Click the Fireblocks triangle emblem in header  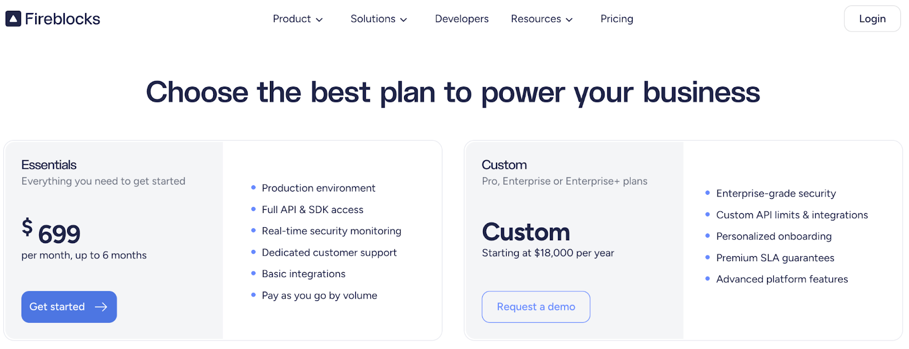12,18
